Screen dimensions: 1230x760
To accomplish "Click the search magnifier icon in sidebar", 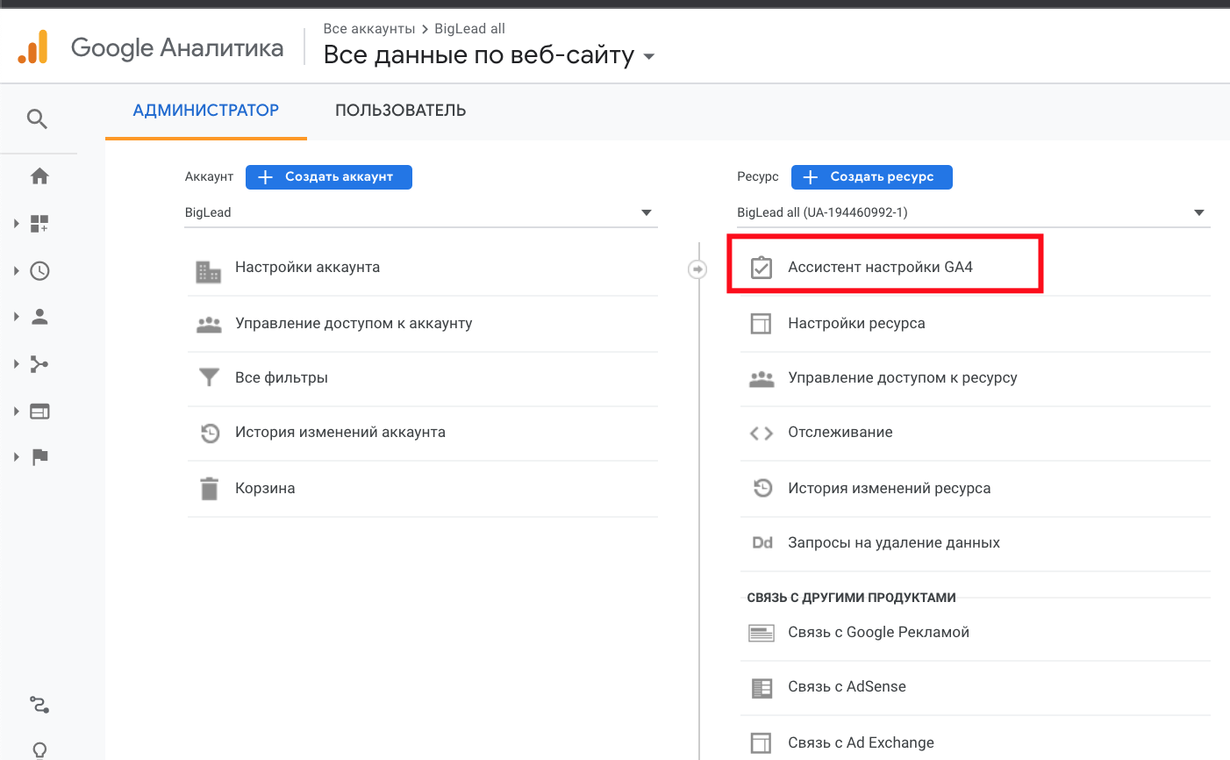I will (x=37, y=118).
